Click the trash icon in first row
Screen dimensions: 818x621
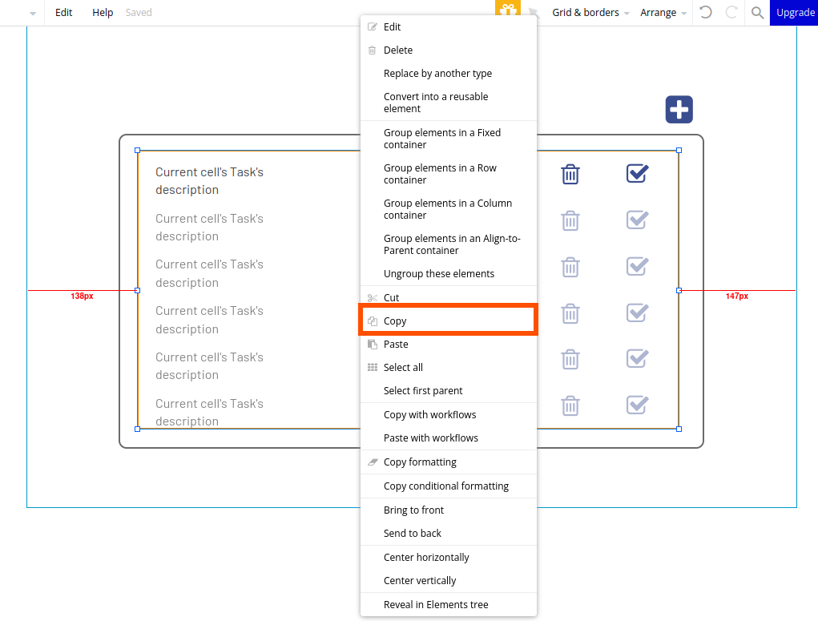pyautogui.click(x=570, y=174)
